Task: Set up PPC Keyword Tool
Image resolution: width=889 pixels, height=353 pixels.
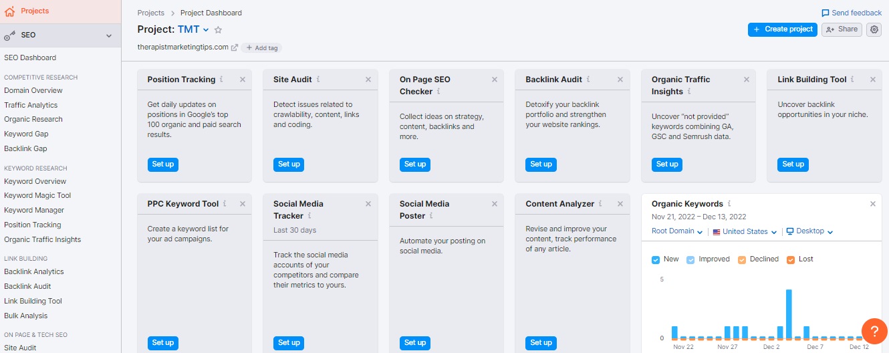Action: tap(162, 342)
